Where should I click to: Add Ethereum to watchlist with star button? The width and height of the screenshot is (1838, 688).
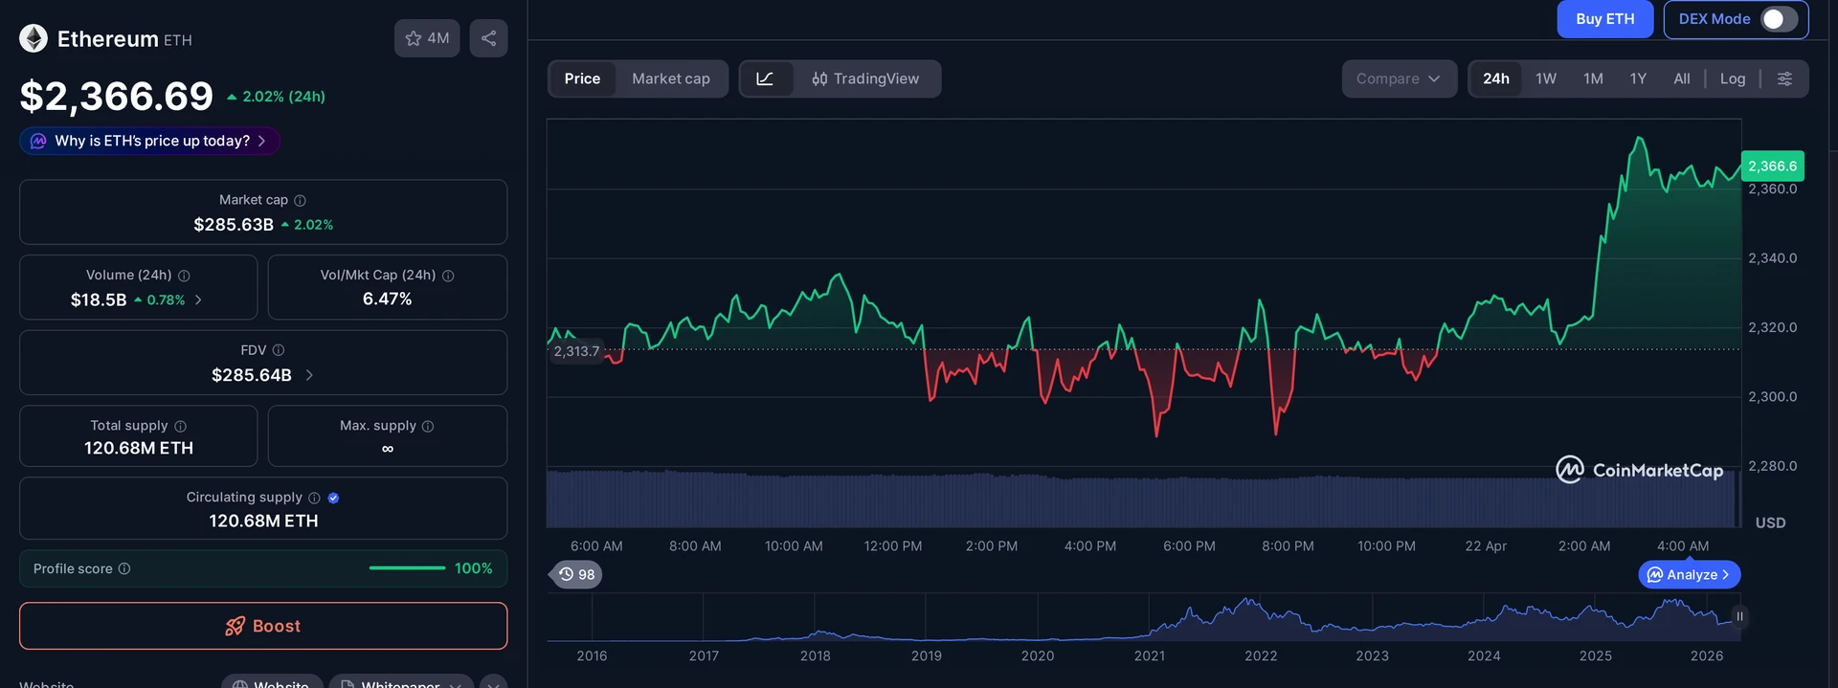pyautogui.click(x=427, y=38)
